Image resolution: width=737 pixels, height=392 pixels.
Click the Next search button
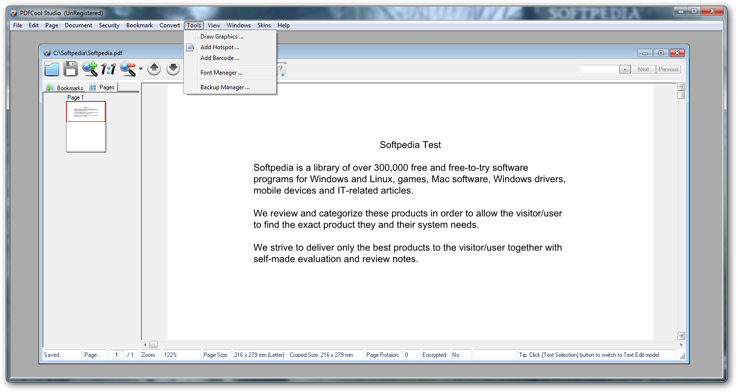click(x=643, y=69)
